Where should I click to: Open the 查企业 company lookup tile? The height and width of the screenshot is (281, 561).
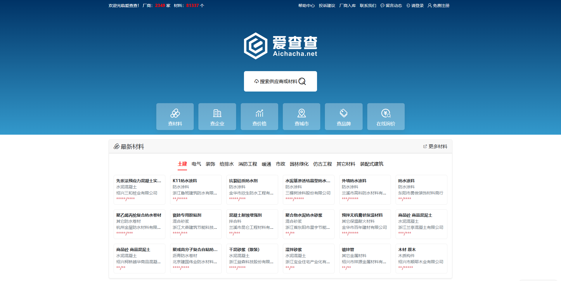(217, 117)
